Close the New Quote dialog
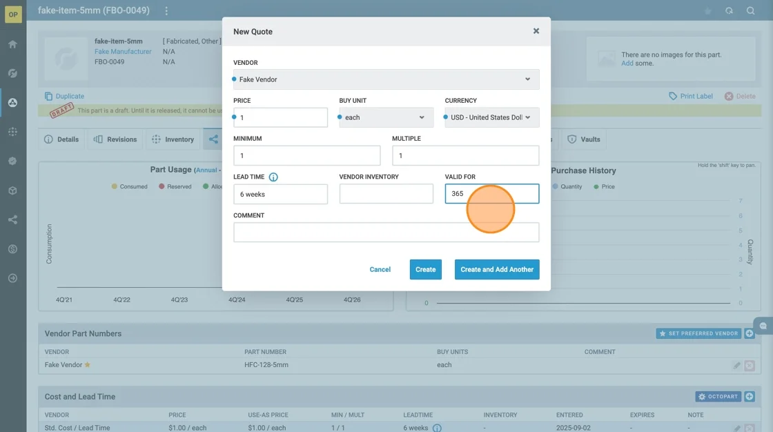Viewport: 773px width, 432px height. 536,31
